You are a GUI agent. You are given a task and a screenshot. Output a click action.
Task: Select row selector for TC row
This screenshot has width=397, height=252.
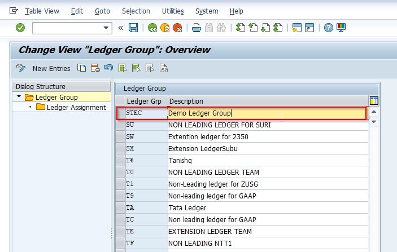coord(120,220)
